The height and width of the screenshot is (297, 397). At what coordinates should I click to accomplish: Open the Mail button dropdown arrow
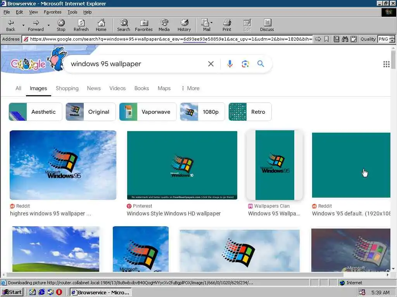coord(212,23)
